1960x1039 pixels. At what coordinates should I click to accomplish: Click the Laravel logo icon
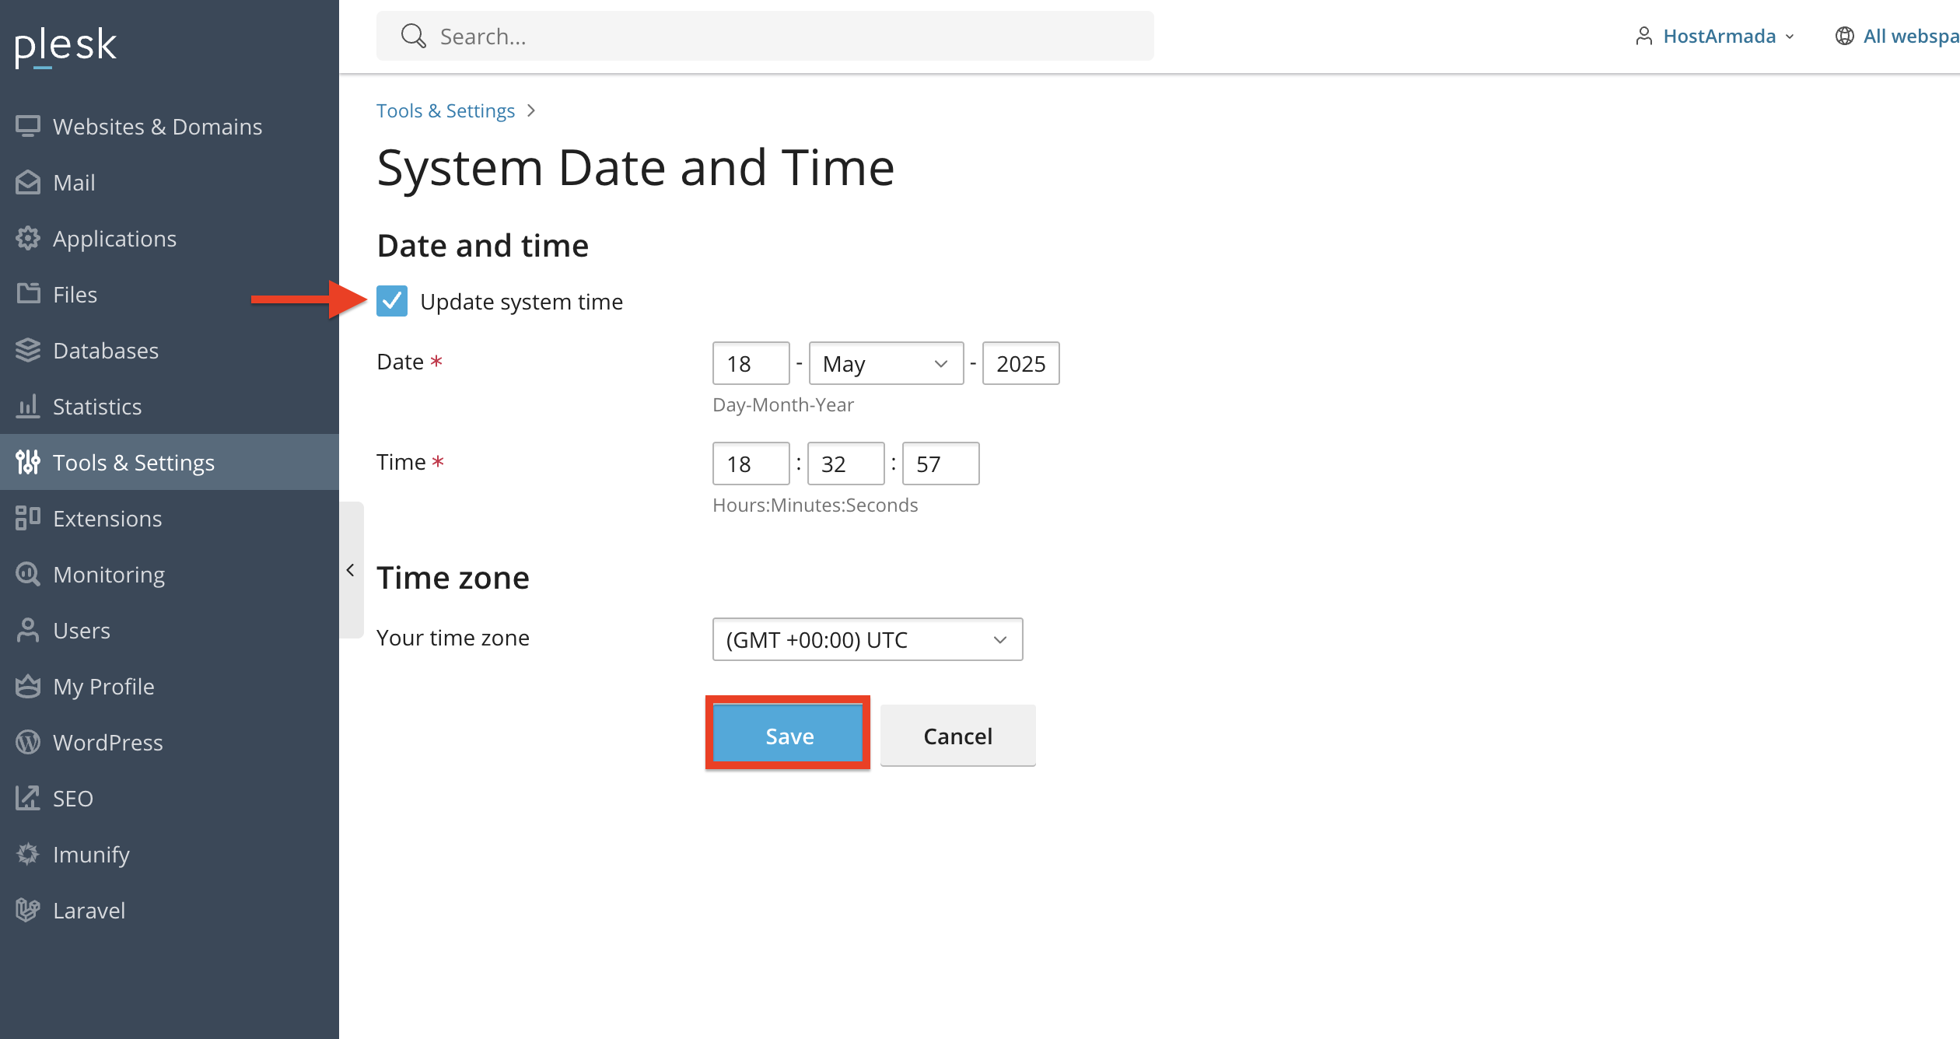pos(28,910)
